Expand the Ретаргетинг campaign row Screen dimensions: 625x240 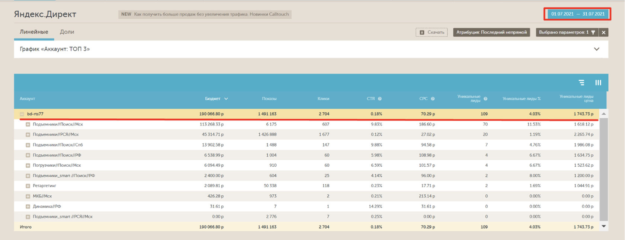coord(28,186)
